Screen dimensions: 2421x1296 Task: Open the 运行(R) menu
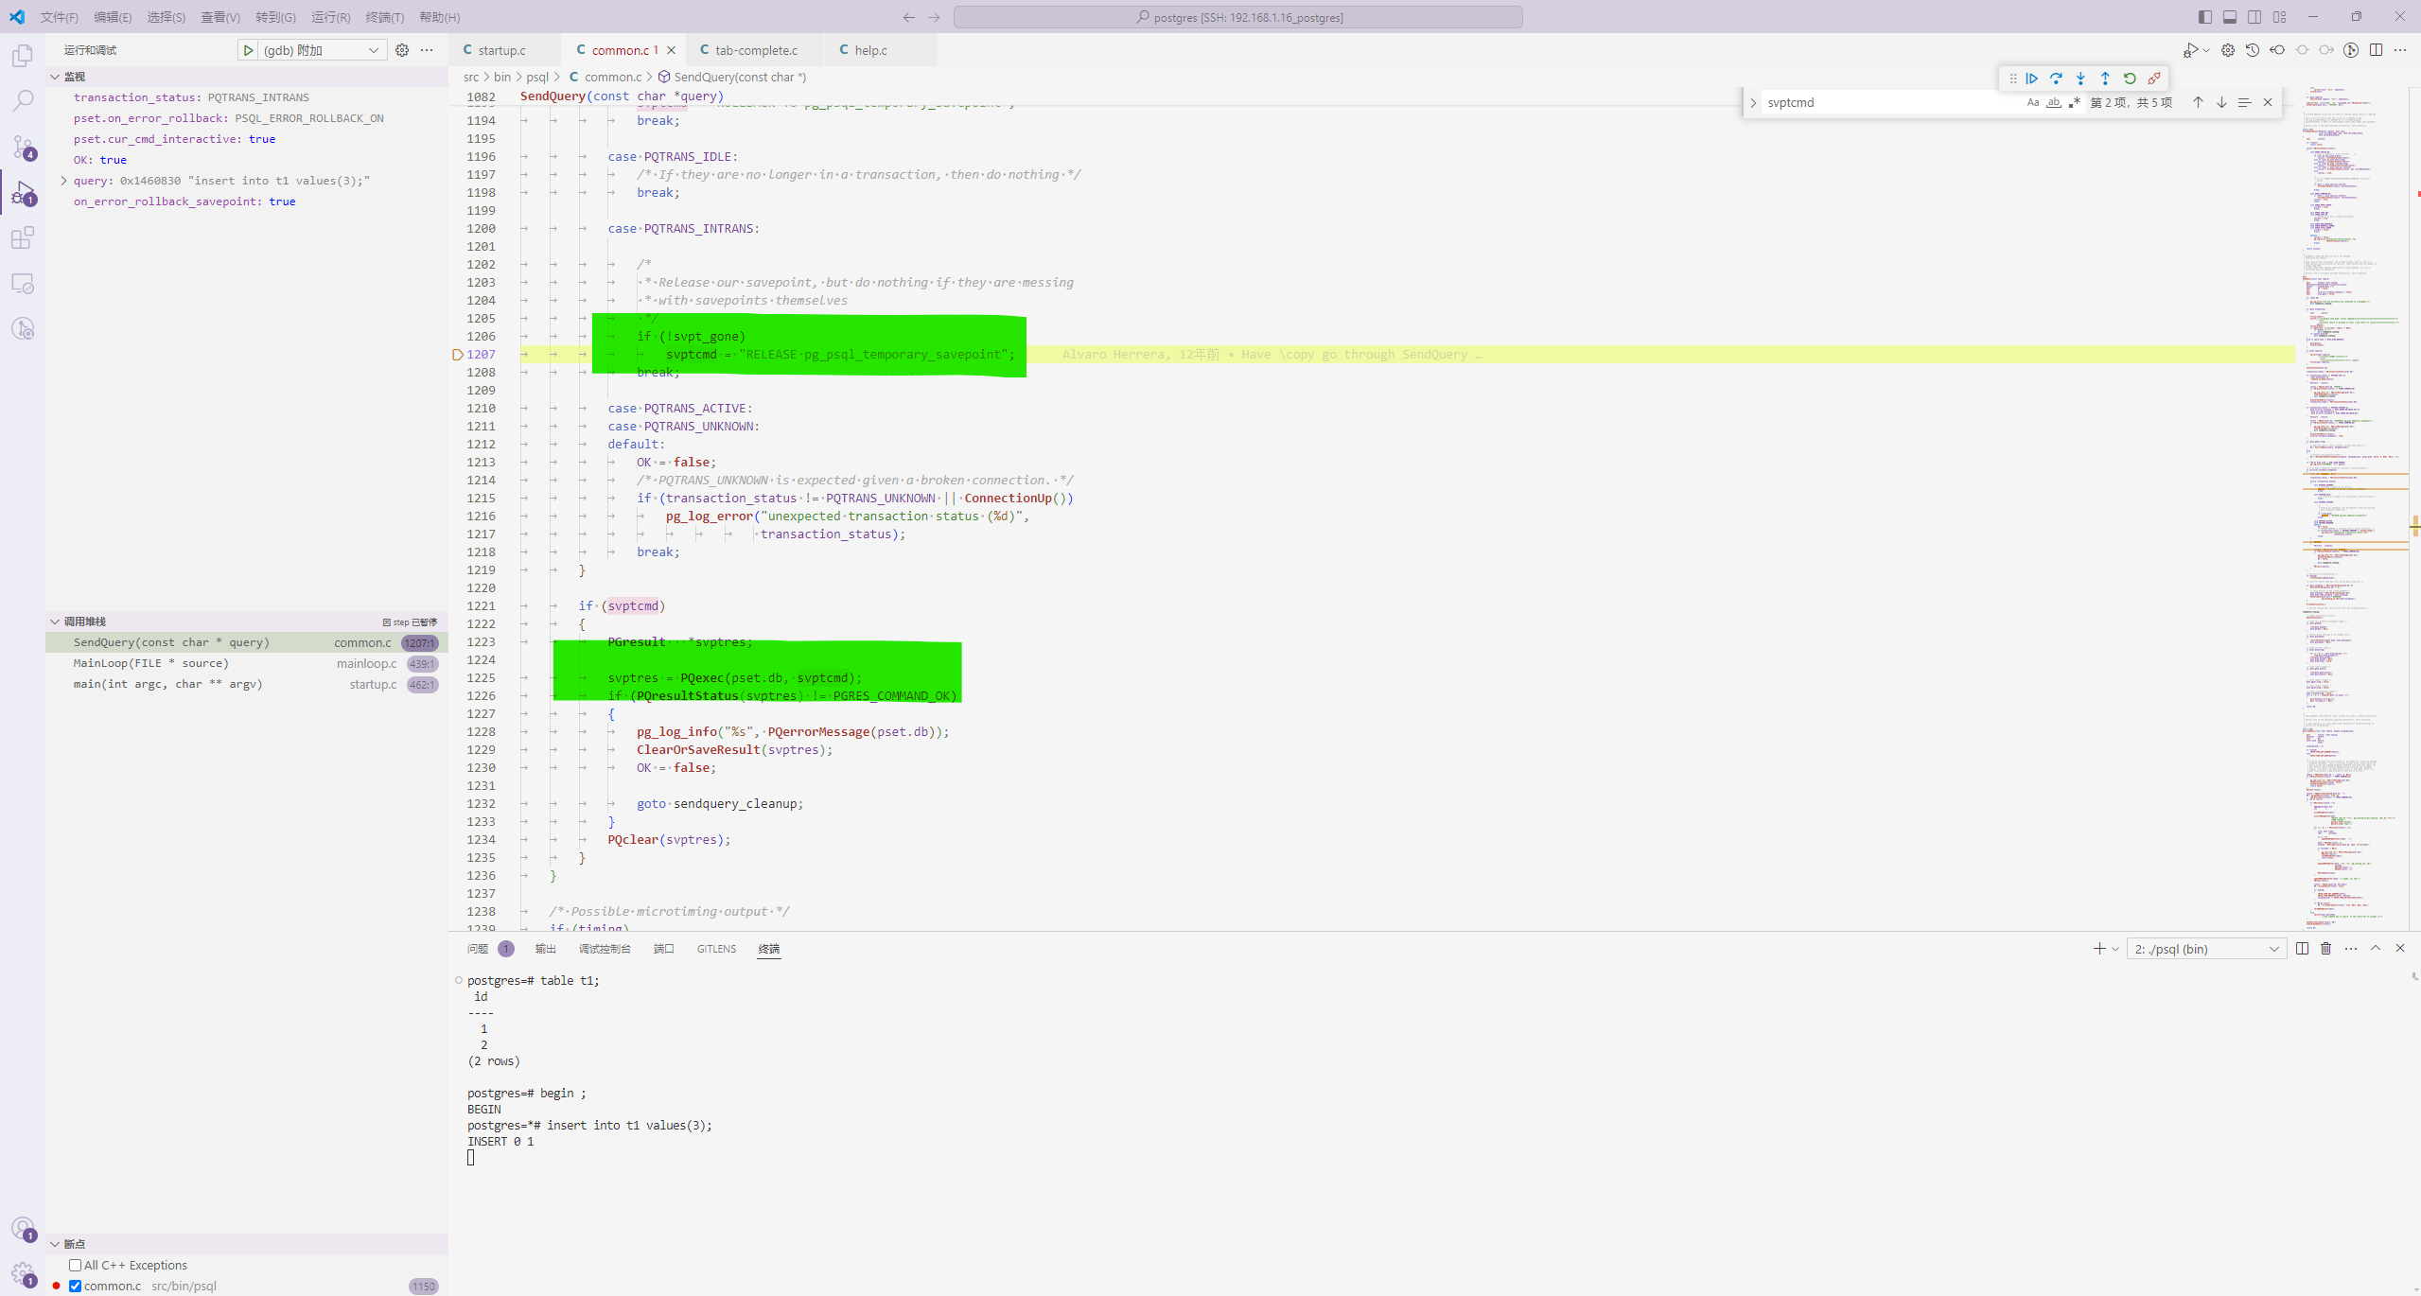pos(331,17)
